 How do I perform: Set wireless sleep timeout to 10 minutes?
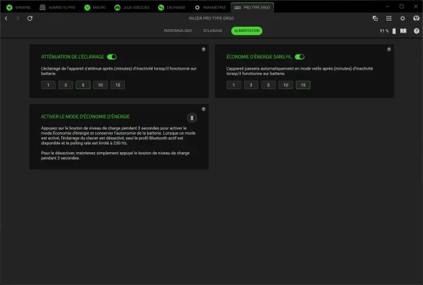[286, 85]
